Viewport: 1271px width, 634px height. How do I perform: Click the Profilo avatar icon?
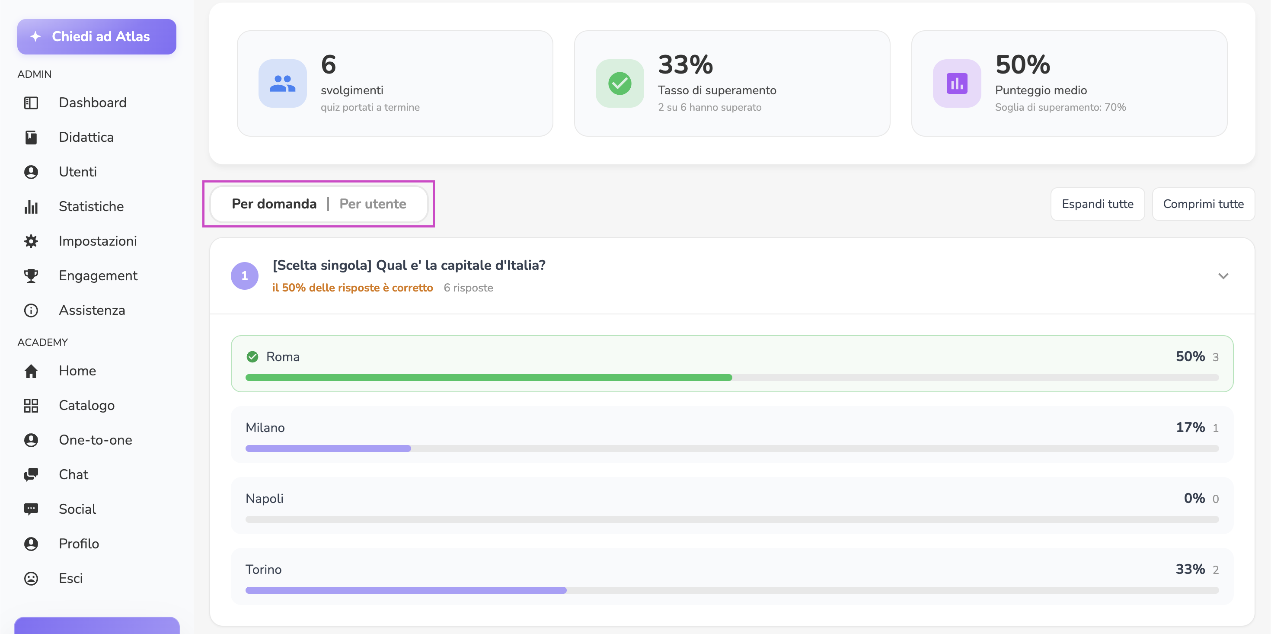tap(31, 544)
